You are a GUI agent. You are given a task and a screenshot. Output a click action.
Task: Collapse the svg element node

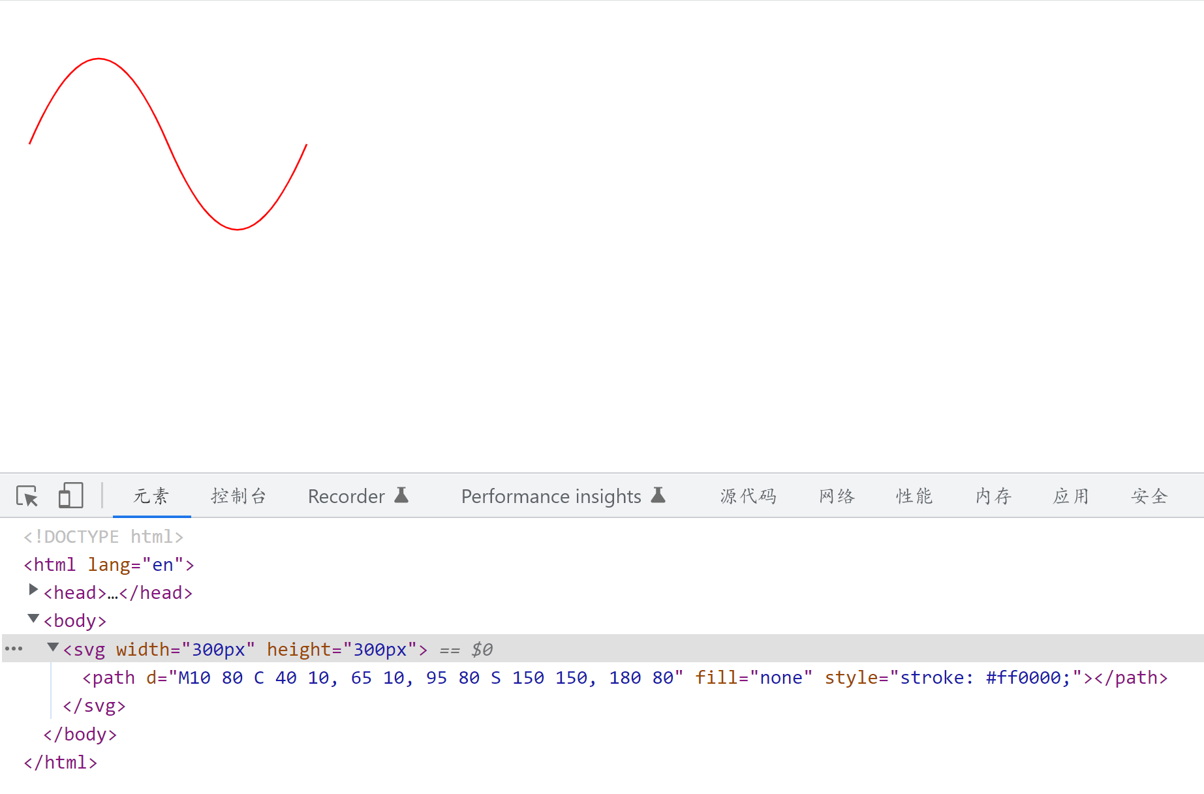(x=53, y=647)
